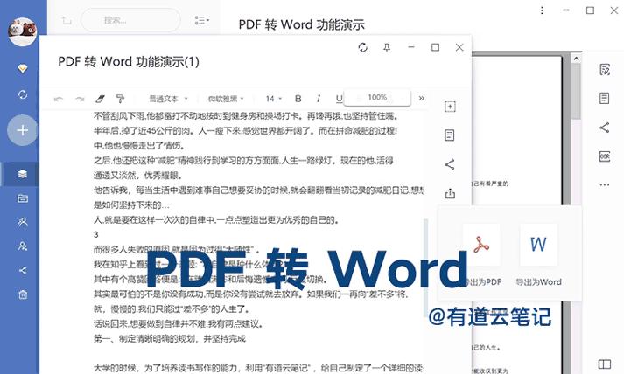Click the OCR icon in right panel
This screenshot has height=374, width=624.
605,156
